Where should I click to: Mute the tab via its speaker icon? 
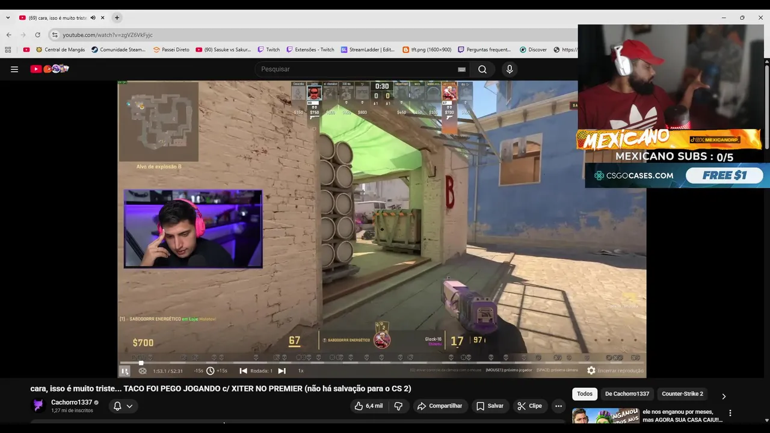coord(93,18)
